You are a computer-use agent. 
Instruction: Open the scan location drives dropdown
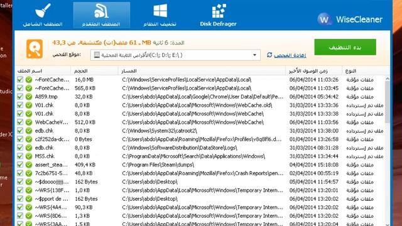(175, 55)
